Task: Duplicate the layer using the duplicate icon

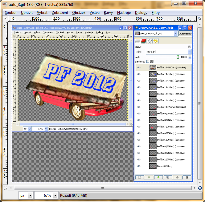Action: tap(168, 177)
